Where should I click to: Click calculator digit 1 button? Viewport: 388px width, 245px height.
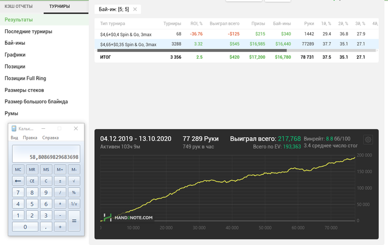pyautogui.click(x=18, y=215)
